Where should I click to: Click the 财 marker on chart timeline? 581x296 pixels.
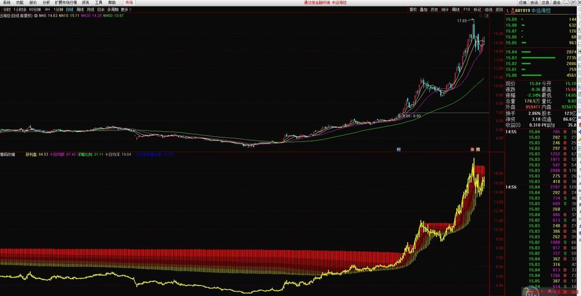coord(399,149)
